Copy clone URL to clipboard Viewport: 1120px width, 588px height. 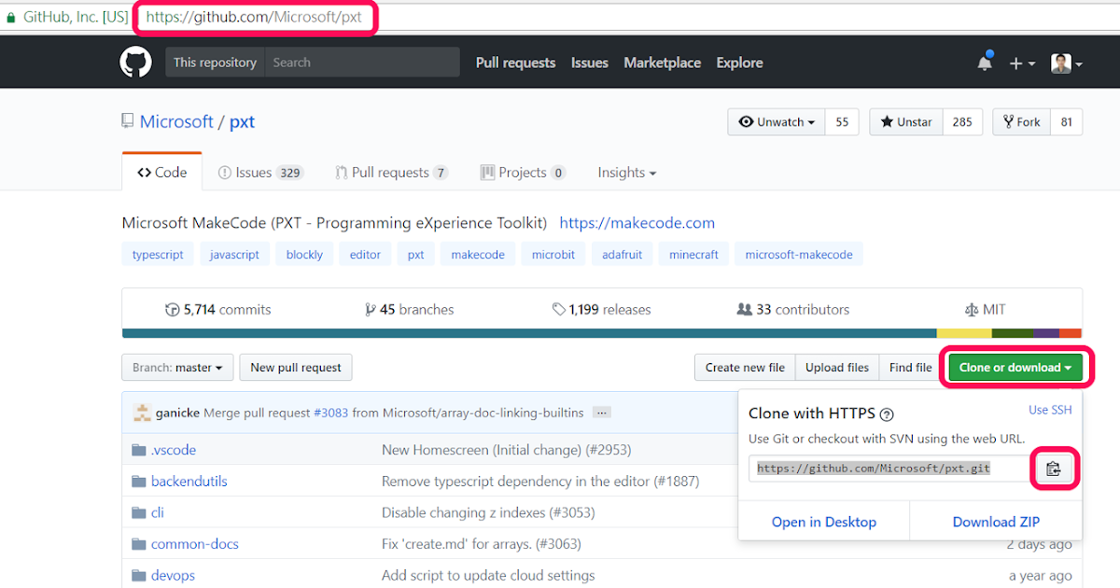(1054, 469)
